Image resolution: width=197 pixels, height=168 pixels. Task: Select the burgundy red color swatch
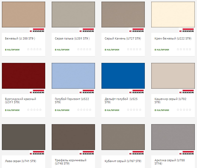coord(23,76)
